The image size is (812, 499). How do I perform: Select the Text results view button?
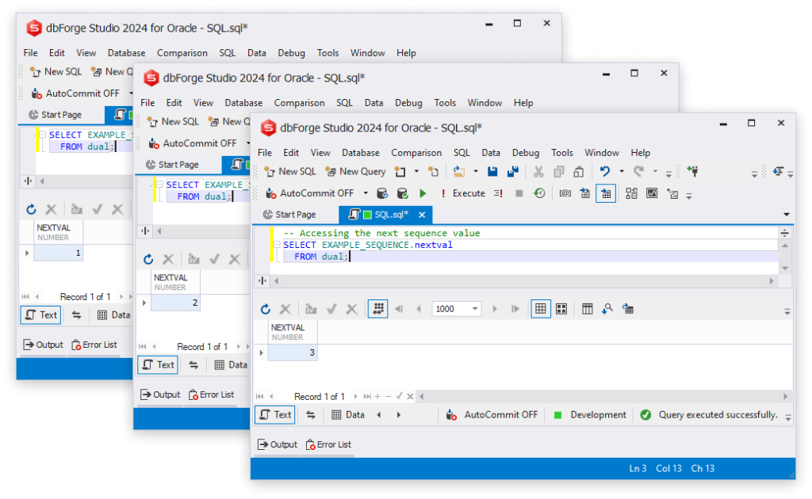[x=274, y=414]
